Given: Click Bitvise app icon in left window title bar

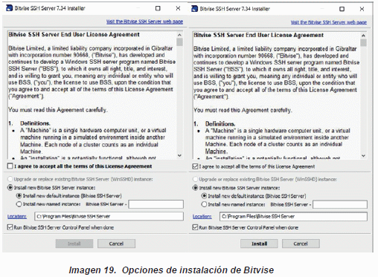Looking at the screenshot, I should (x=9, y=8).
